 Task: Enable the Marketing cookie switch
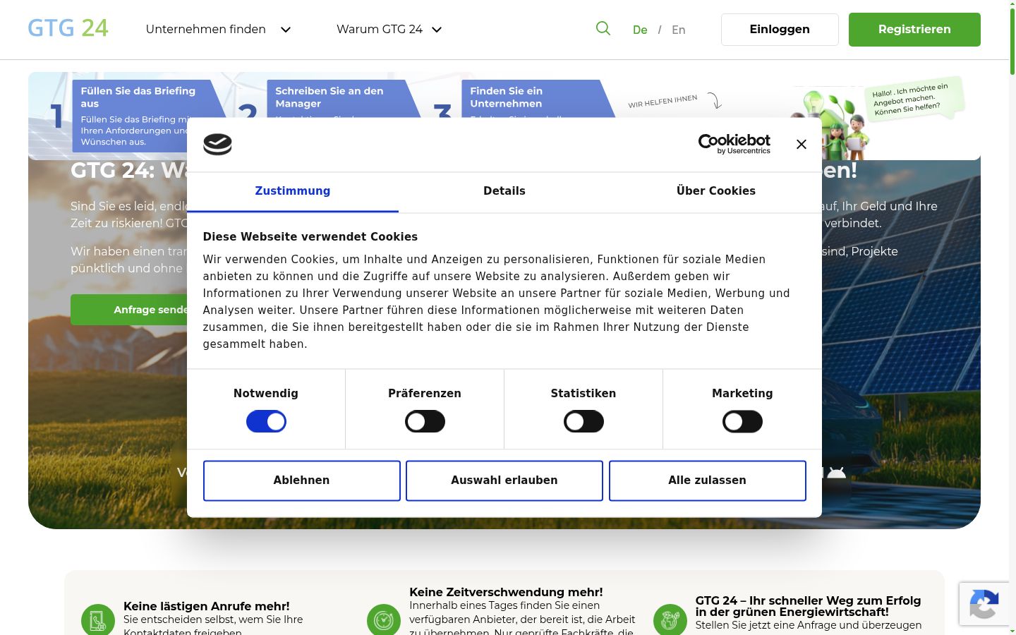click(742, 422)
